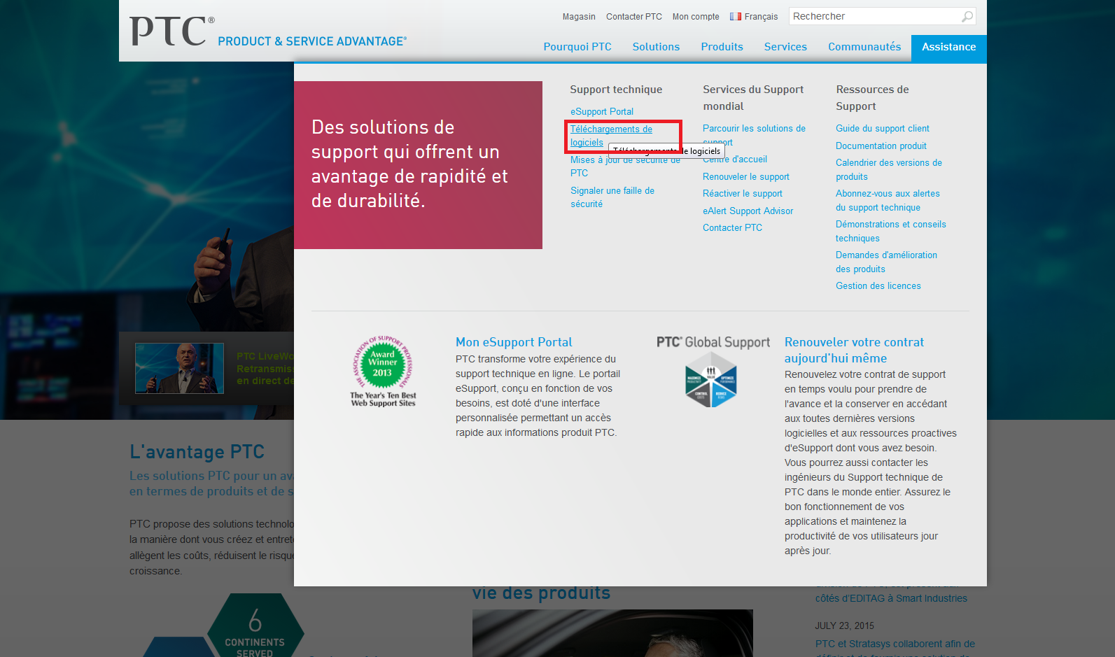Open the Services menu
The width and height of the screenshot is (1115, 657).
coord(785,47)
